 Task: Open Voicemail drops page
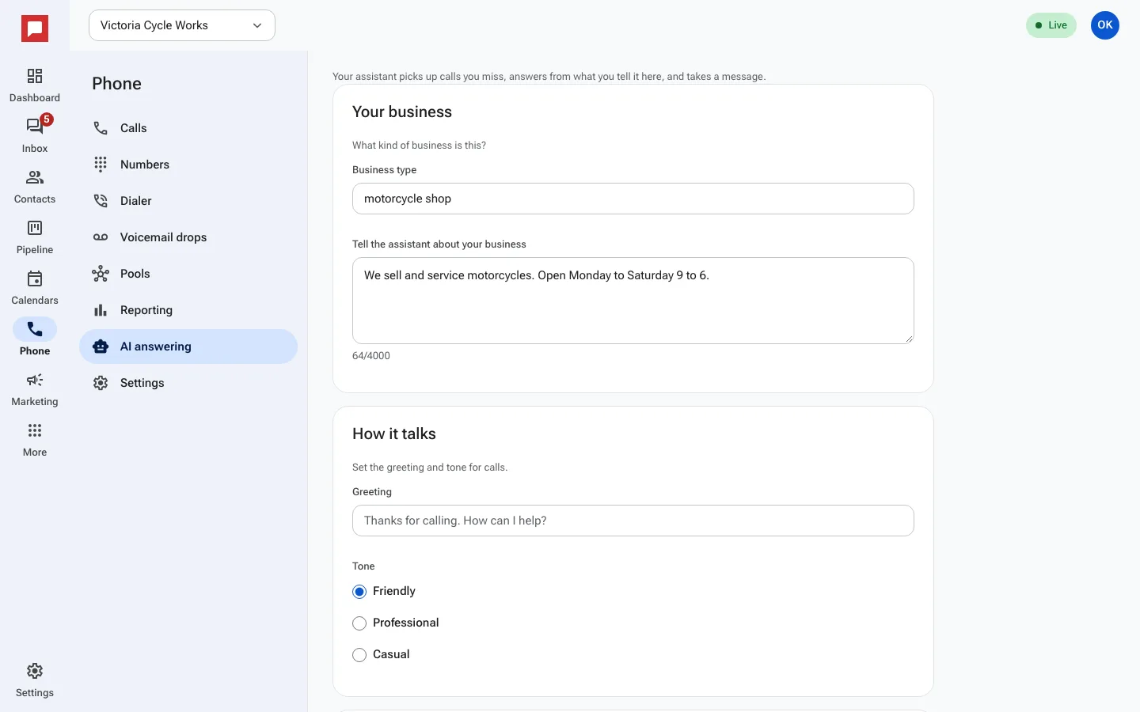tap(188, 237)
